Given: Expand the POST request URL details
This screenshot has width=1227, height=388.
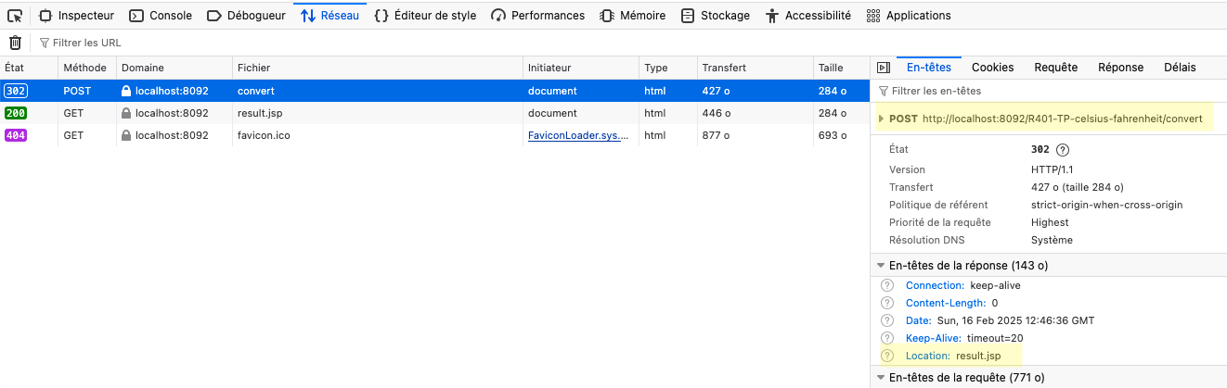Looking at the screenshot, I should coord(881,119).
